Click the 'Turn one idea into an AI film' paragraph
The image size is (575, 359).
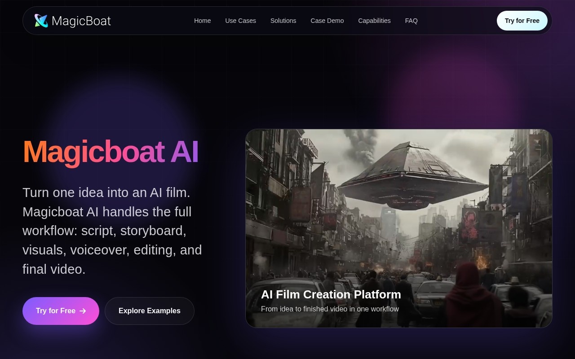[112, 231]
